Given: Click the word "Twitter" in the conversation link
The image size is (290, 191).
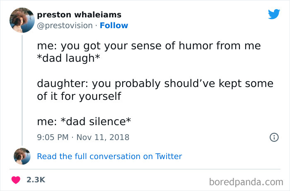Looking at the screenshot, I should coord(169,156).
